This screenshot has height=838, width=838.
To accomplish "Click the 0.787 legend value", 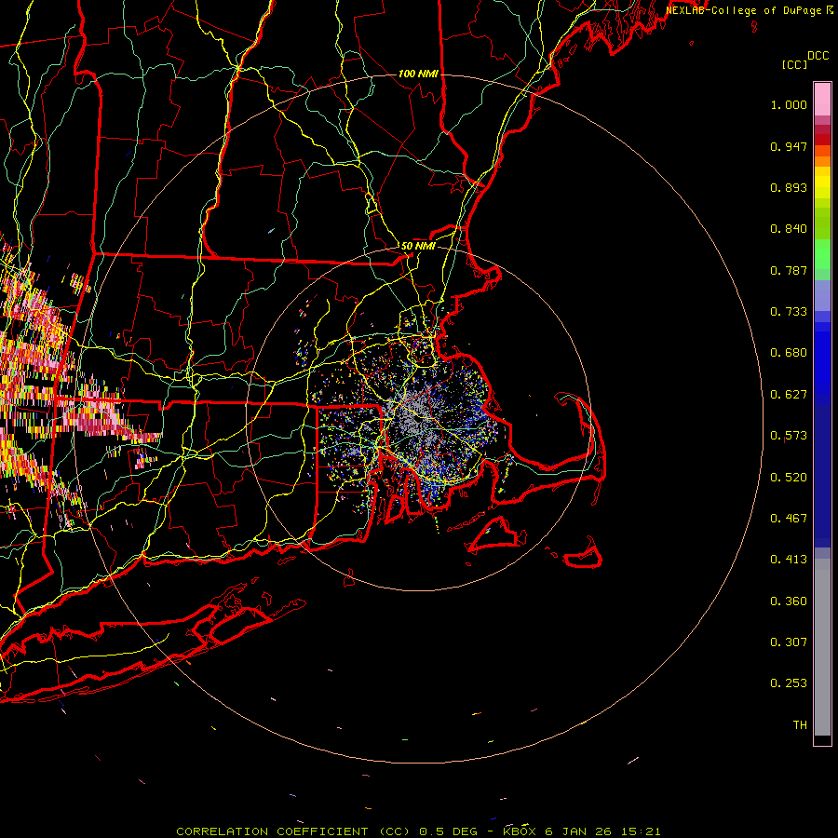I will pos(789,270).
